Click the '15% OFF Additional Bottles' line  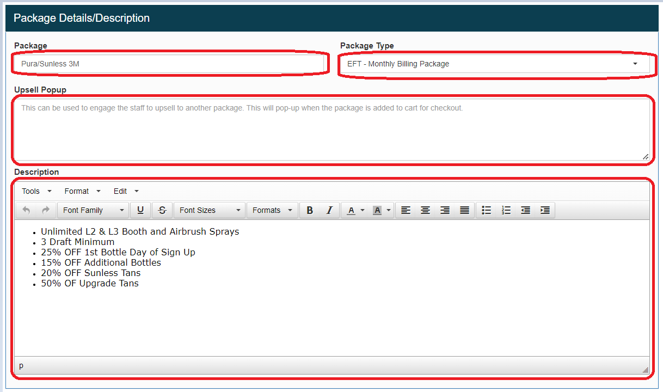[101, 262]
